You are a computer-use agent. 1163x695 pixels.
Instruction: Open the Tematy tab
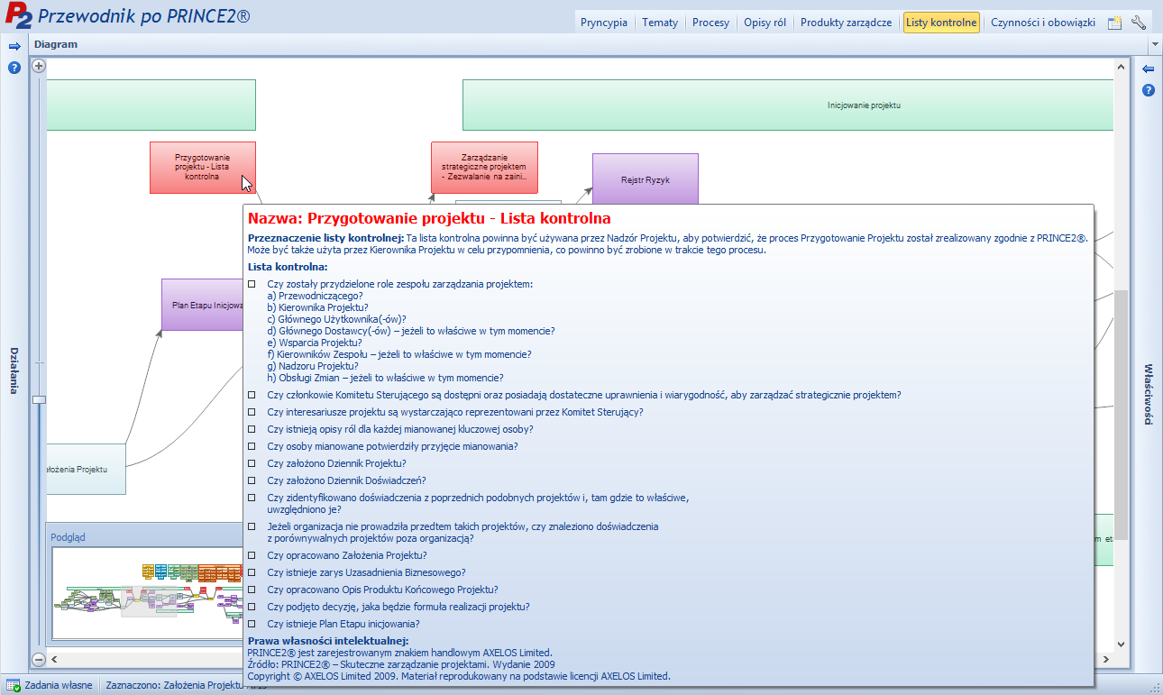click(660, 23)
